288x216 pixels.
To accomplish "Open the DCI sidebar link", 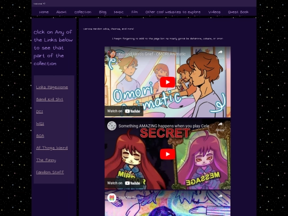I will click(39, 111).
